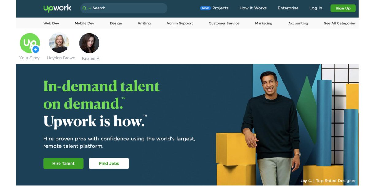368x186 pixels.
Task: Click the search magnifier icon
Action: pos(85,8)
